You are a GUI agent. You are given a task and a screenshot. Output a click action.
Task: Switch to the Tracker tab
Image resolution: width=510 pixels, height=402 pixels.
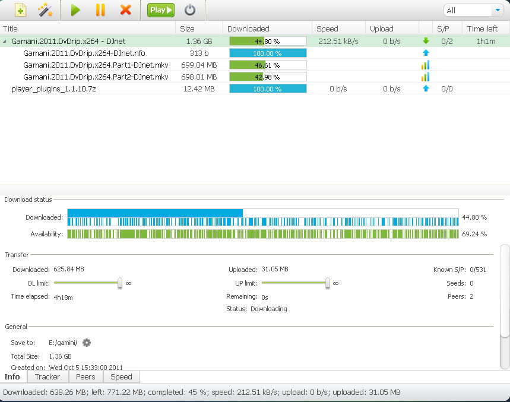coord(47,376)
